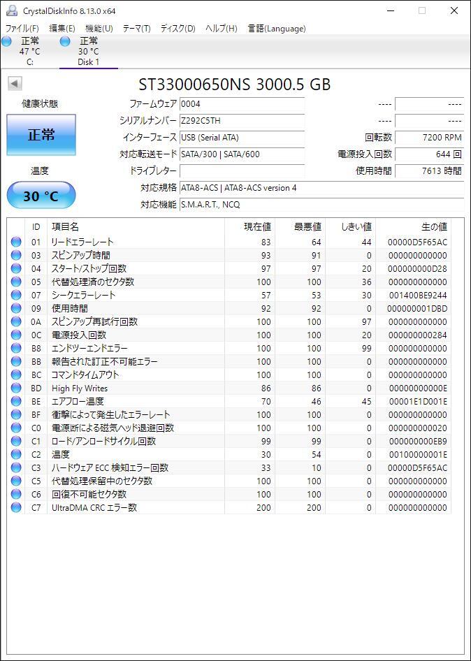
Task: Click status orb for High Fly Writes row
Action: click(16, 388)
